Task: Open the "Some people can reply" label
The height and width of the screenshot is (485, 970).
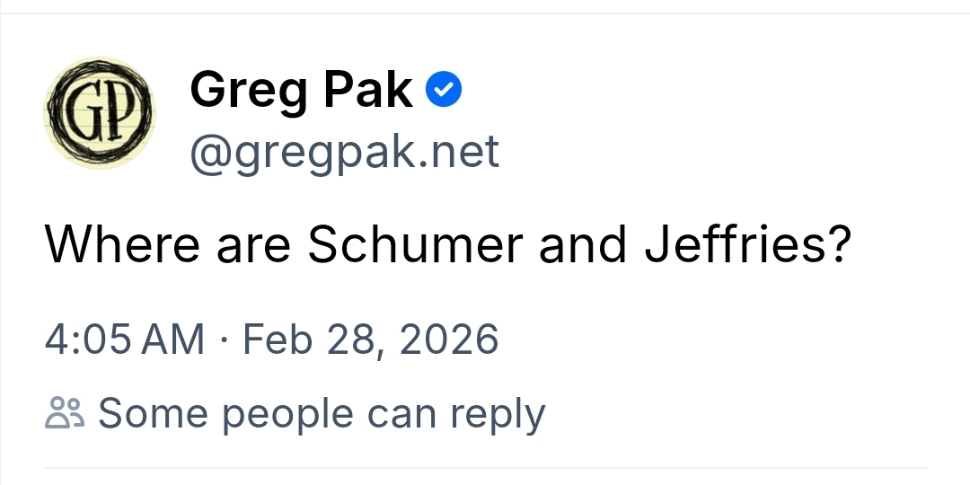Action: click(321, 413)
